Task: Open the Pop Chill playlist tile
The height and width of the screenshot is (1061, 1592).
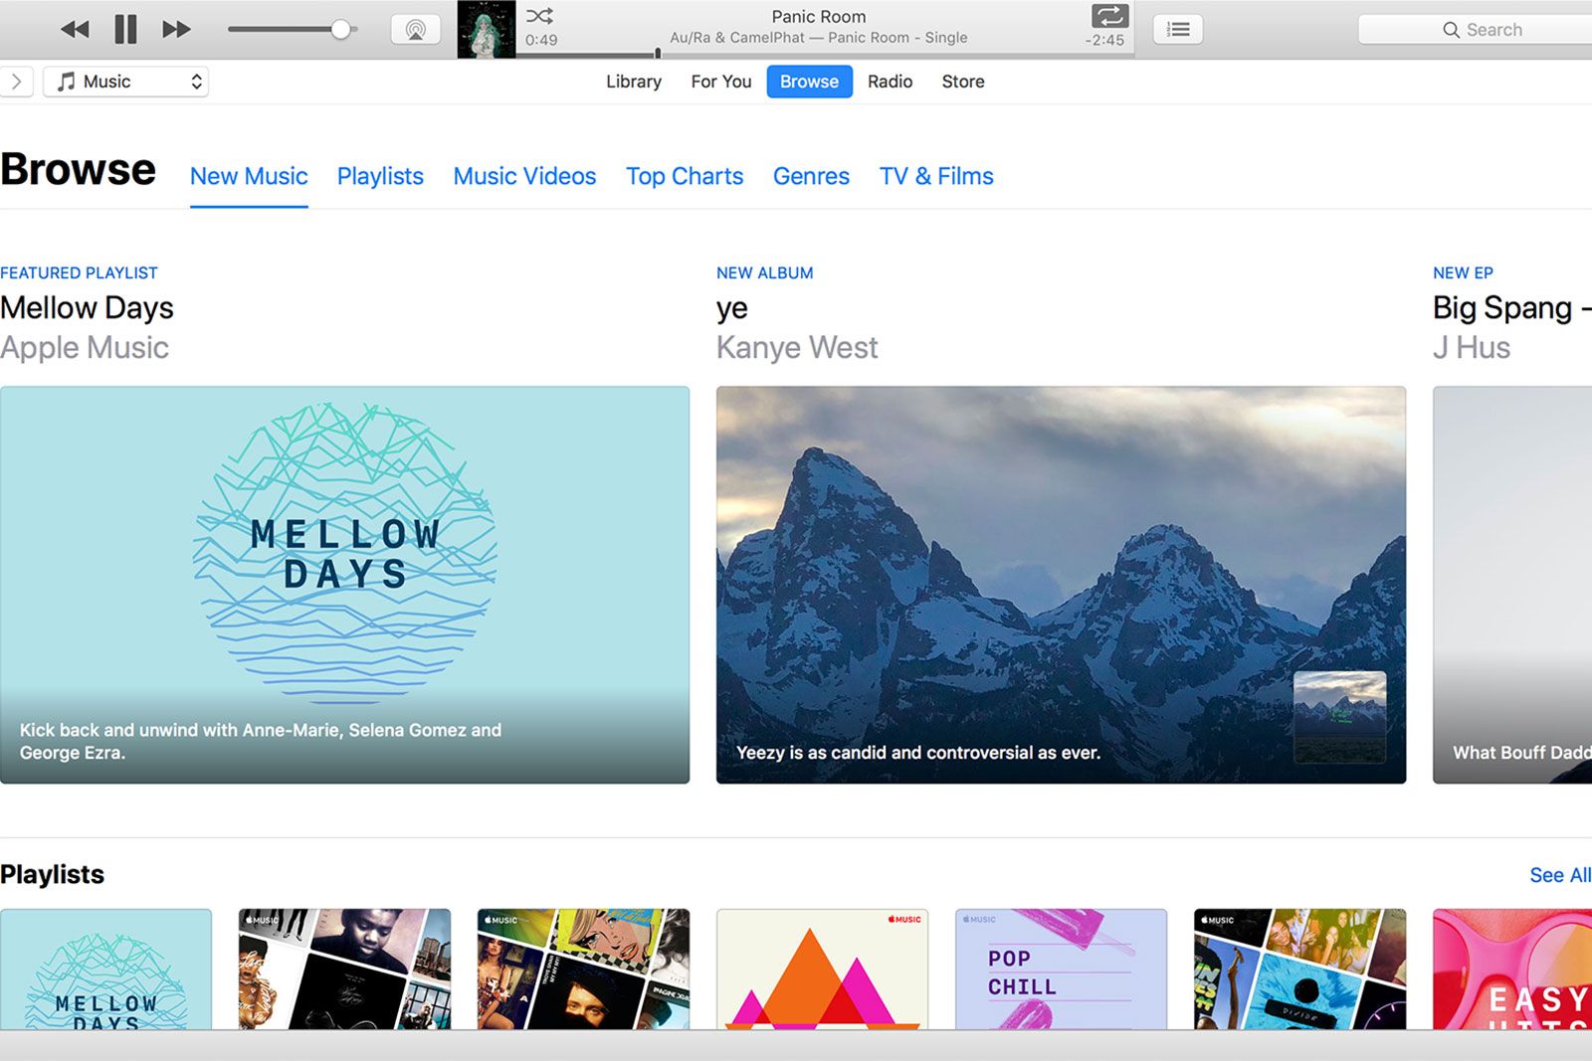Action: click(1061, 970)
